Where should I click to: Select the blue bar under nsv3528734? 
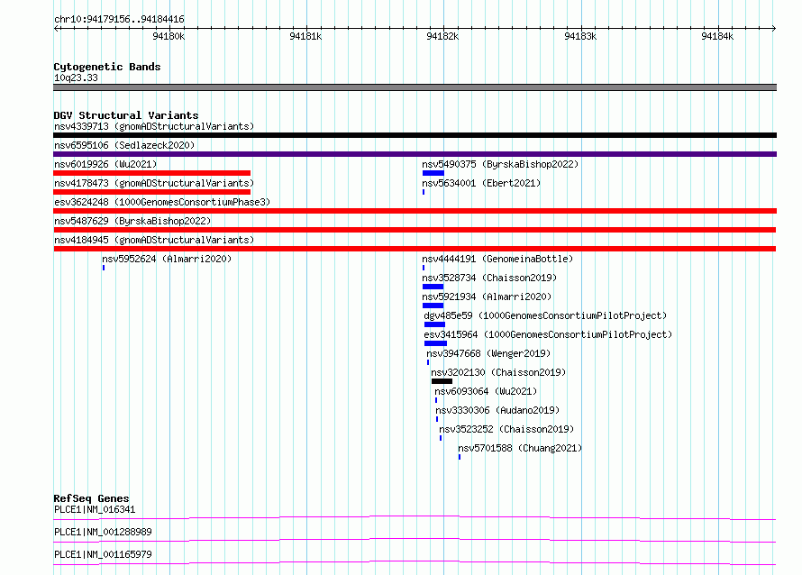[433, 287]
